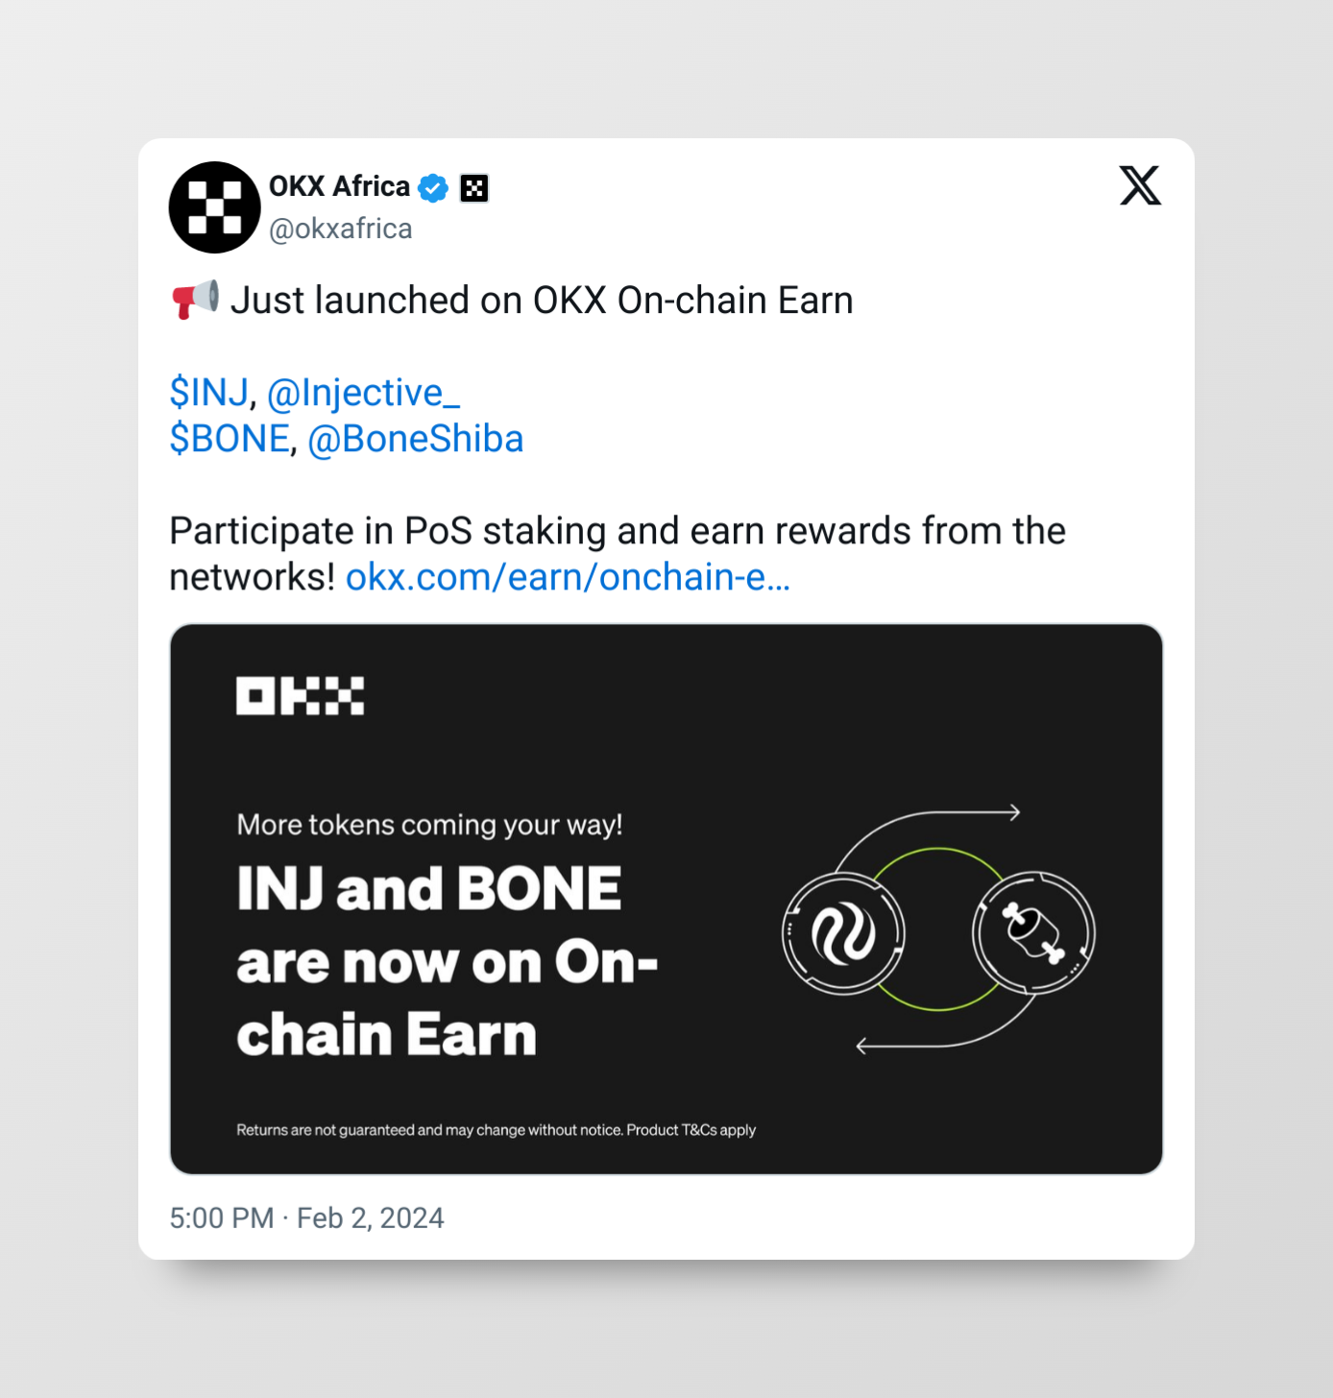Click the 'Just launched on OKX On-chain Earn' text

point(542,301)
